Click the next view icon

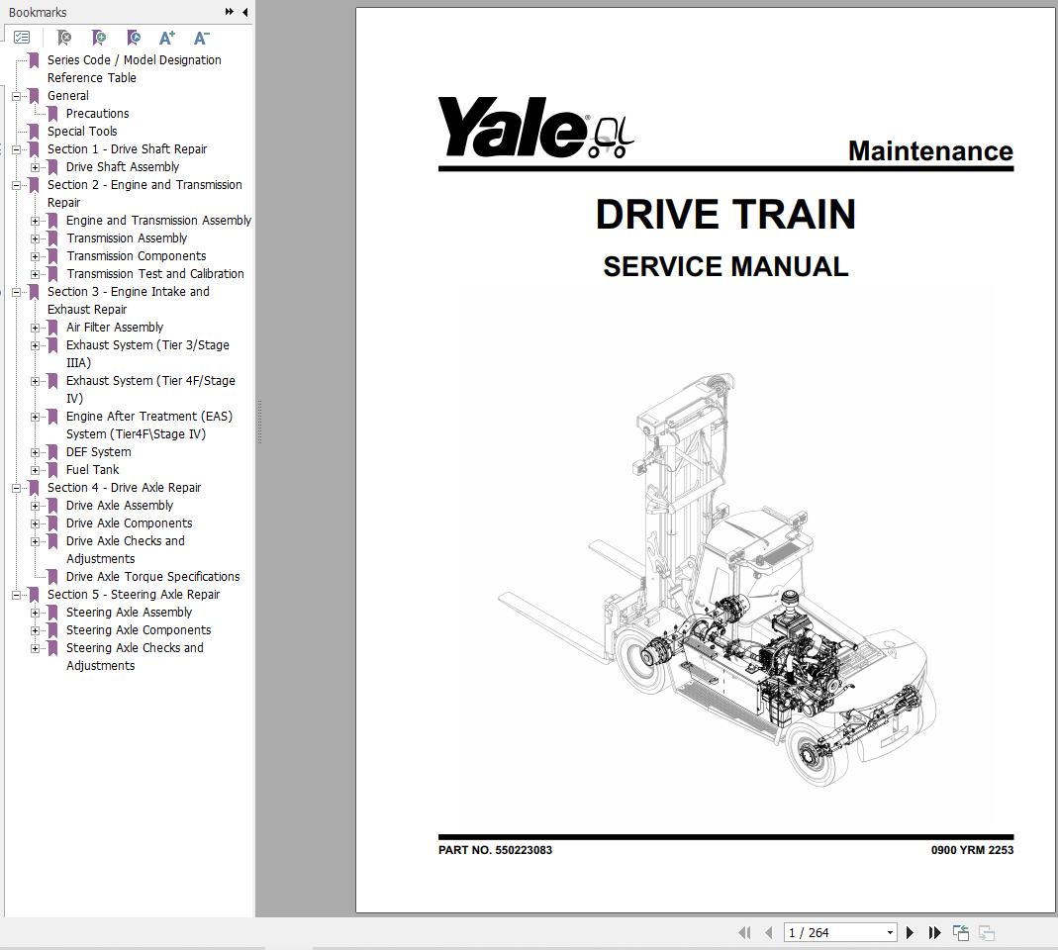click(x=987, y=932)
